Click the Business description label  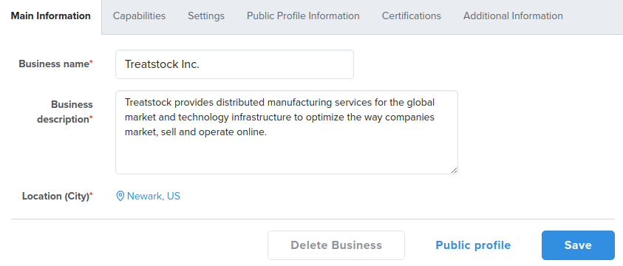point(65,112)
